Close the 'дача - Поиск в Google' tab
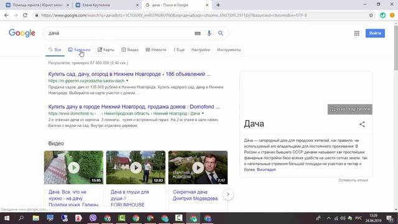The width and height of the screenshot is (398, 224). [x=207, y=5]
